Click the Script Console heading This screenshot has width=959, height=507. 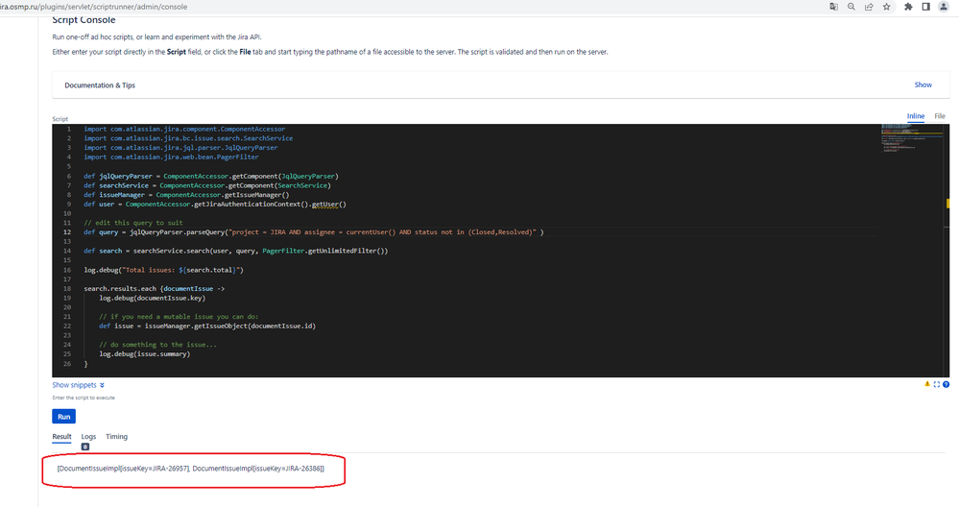pos(84,20)
